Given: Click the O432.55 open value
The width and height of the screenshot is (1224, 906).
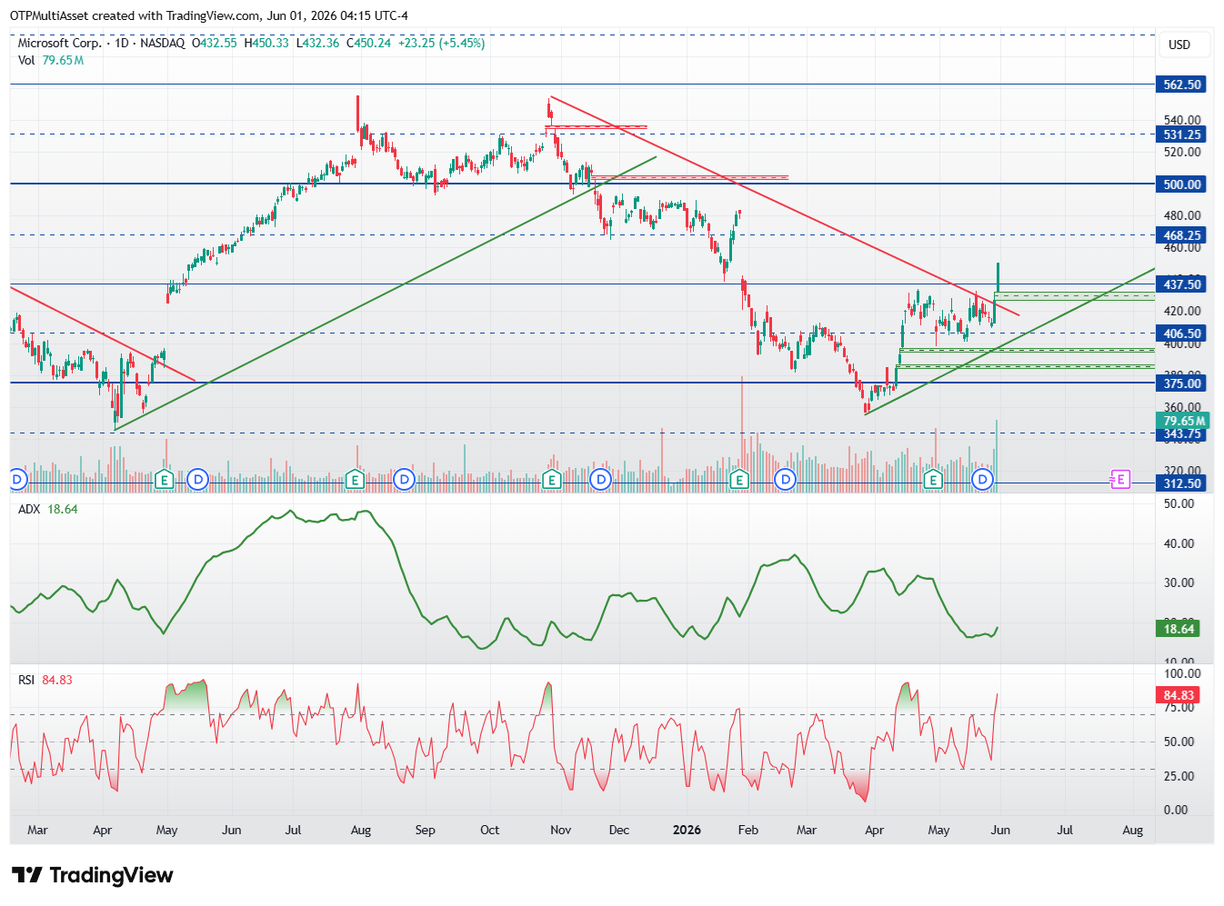Looking at the screenshot, I should pyautogui.click(x=215, y=43).
